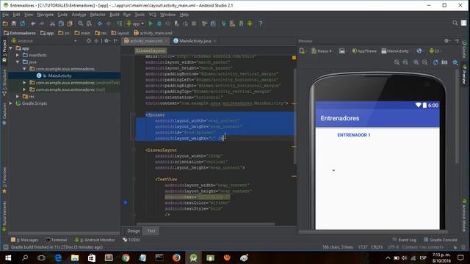Click the Preview zoom in icon

pos(416,62)
